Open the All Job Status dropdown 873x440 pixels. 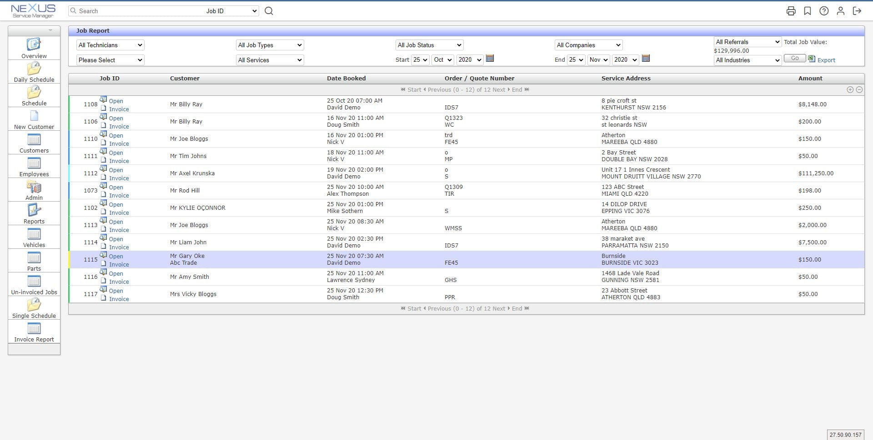click(429, 44)
